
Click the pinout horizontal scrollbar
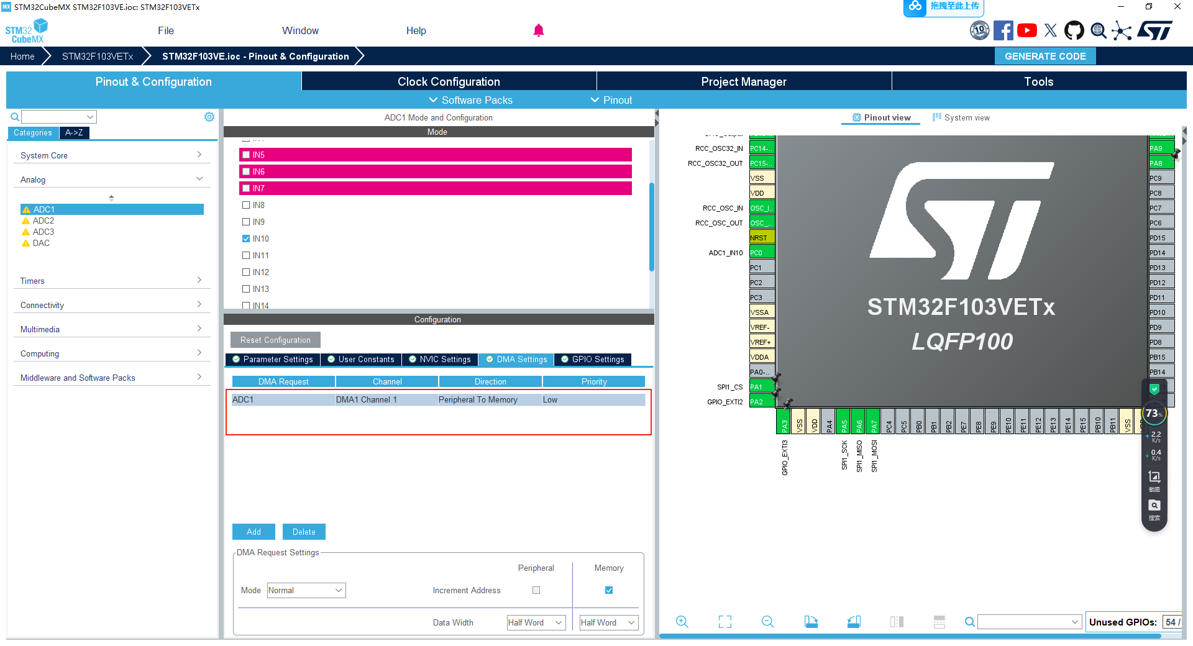click(x=910, y=636)
